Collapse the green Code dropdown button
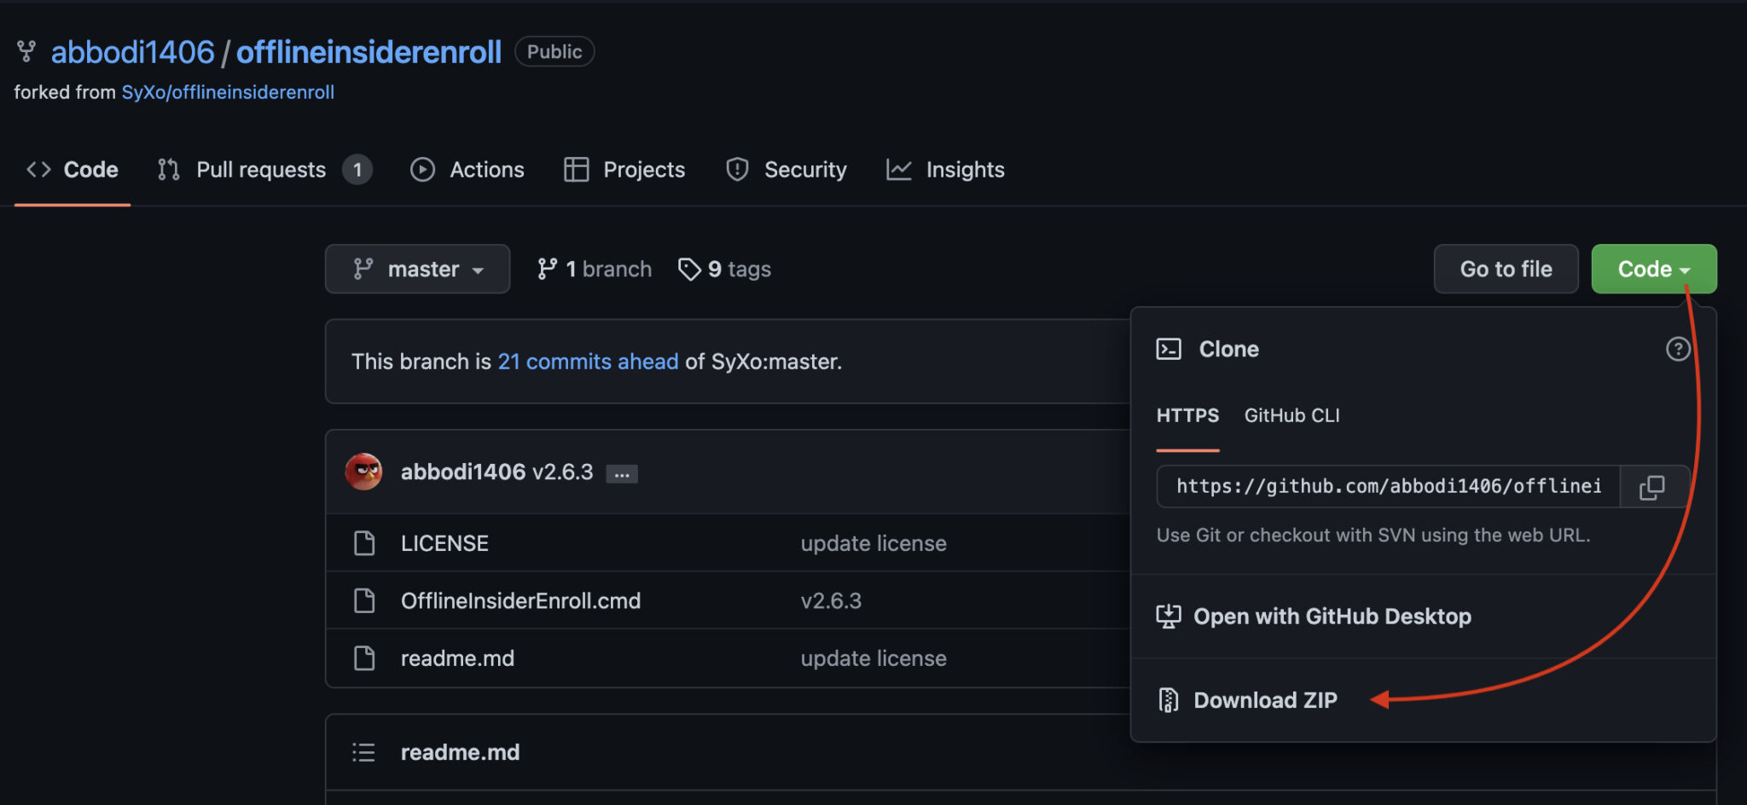 tap(1653, 269)
